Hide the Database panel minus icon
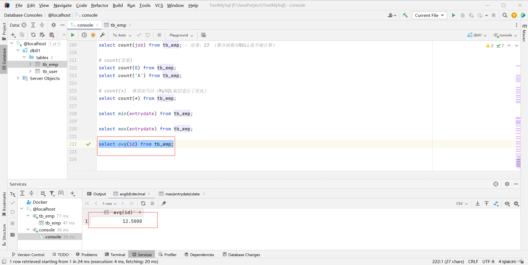528x265 pixels. pyautogui.click(x=63, y=25)
